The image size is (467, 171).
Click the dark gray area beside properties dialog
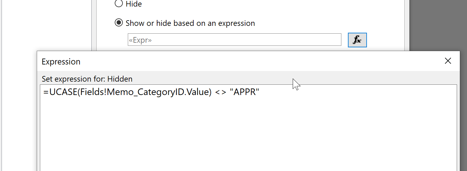pos(438,25)
